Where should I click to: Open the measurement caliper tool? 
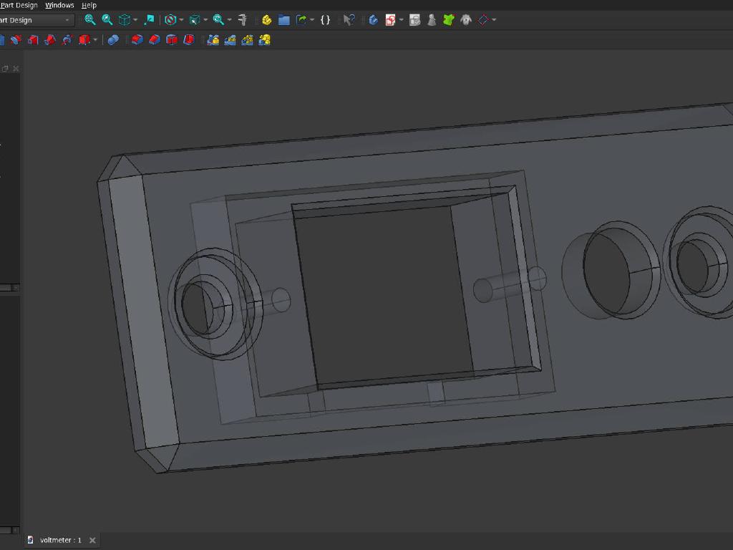click(x=242, y=20)
